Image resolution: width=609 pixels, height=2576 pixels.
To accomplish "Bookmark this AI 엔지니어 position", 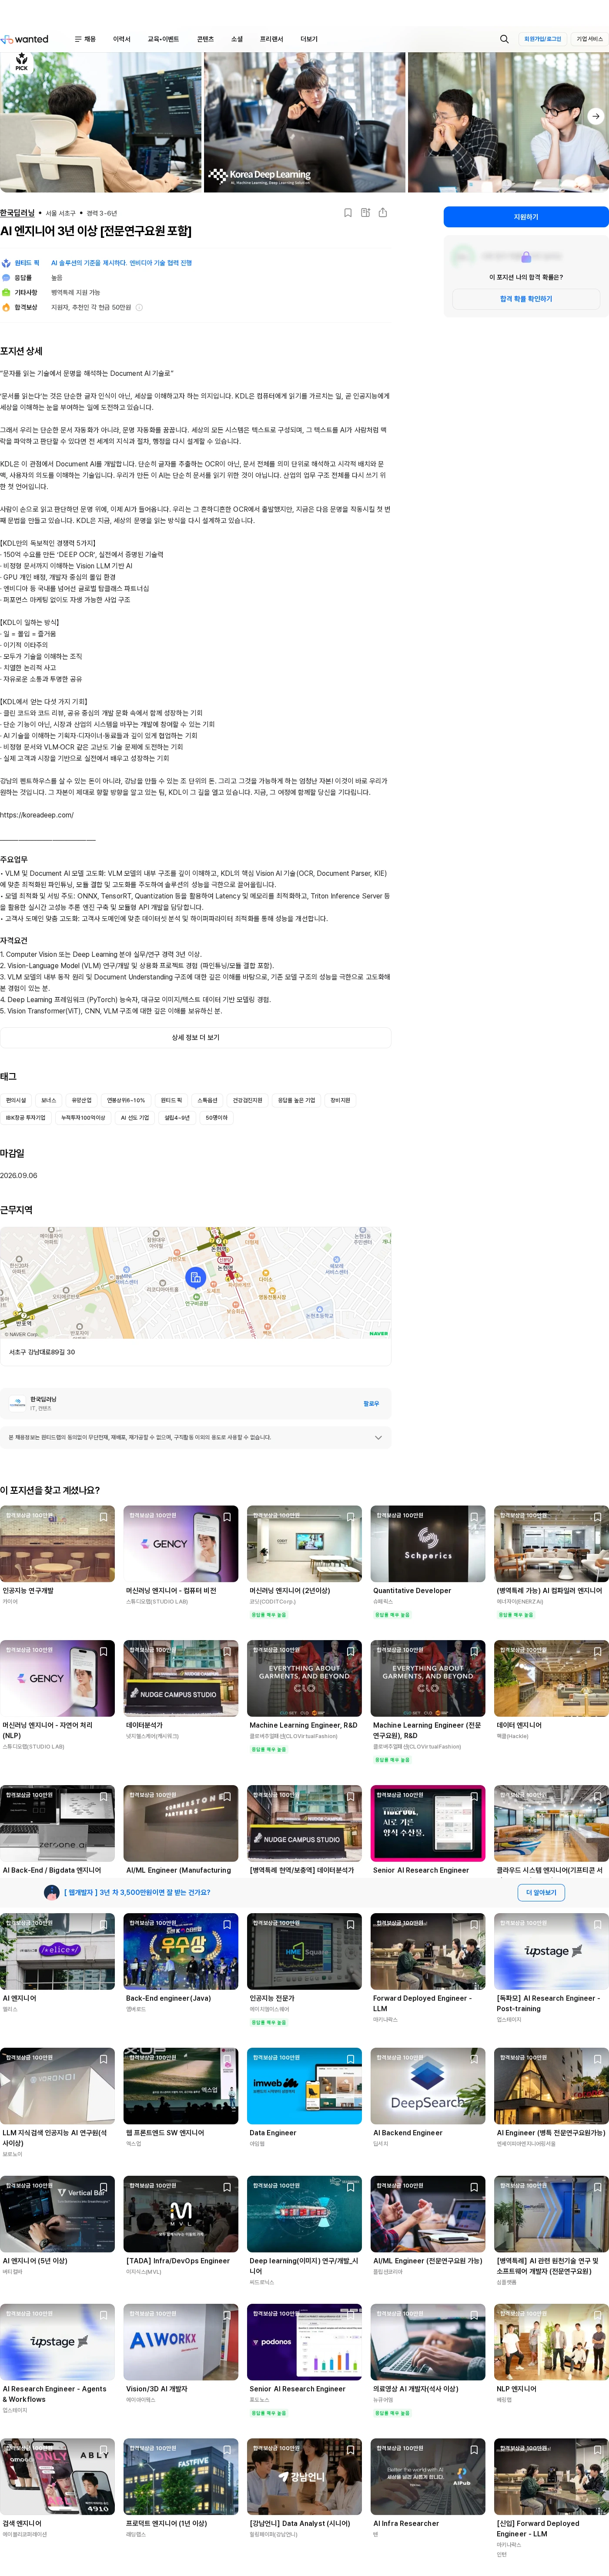I will point(348,213).
